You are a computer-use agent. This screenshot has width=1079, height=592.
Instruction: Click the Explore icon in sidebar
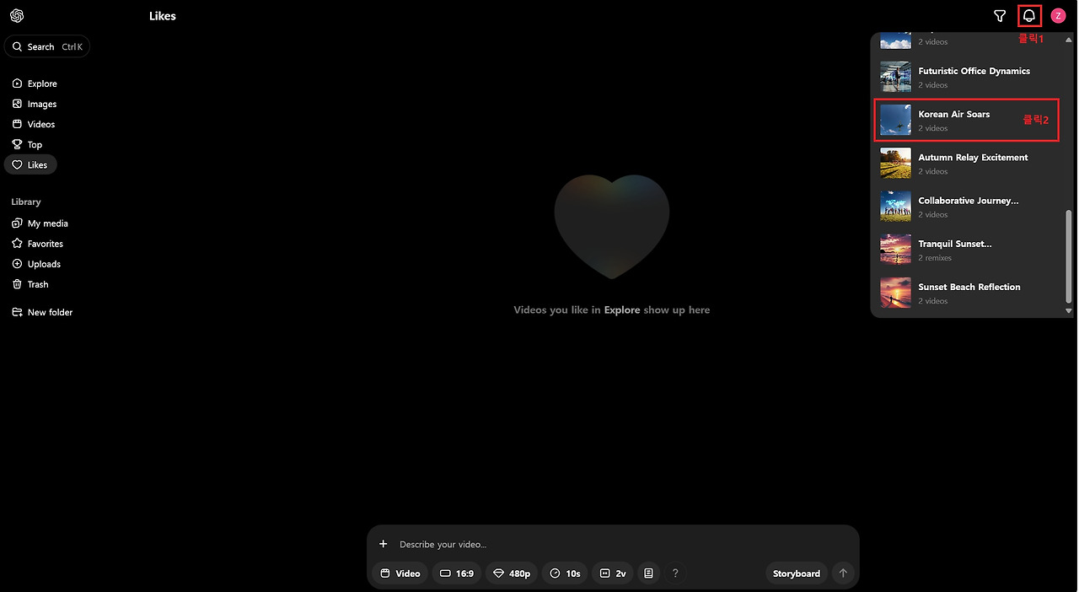coord(17,83)
